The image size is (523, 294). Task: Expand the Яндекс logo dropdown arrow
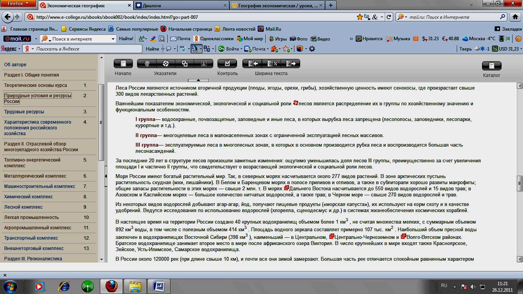click(x=19, y=49)
